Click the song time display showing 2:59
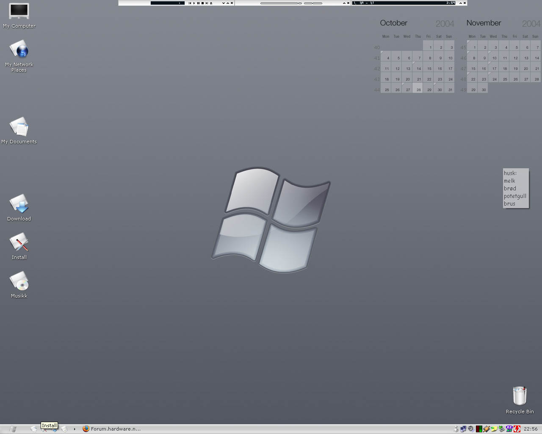Viewport: 542px width, 434px height. (451, 3)
